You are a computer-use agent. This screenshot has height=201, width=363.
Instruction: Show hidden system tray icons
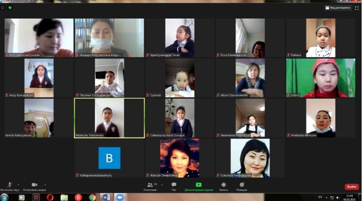[326, 197]
